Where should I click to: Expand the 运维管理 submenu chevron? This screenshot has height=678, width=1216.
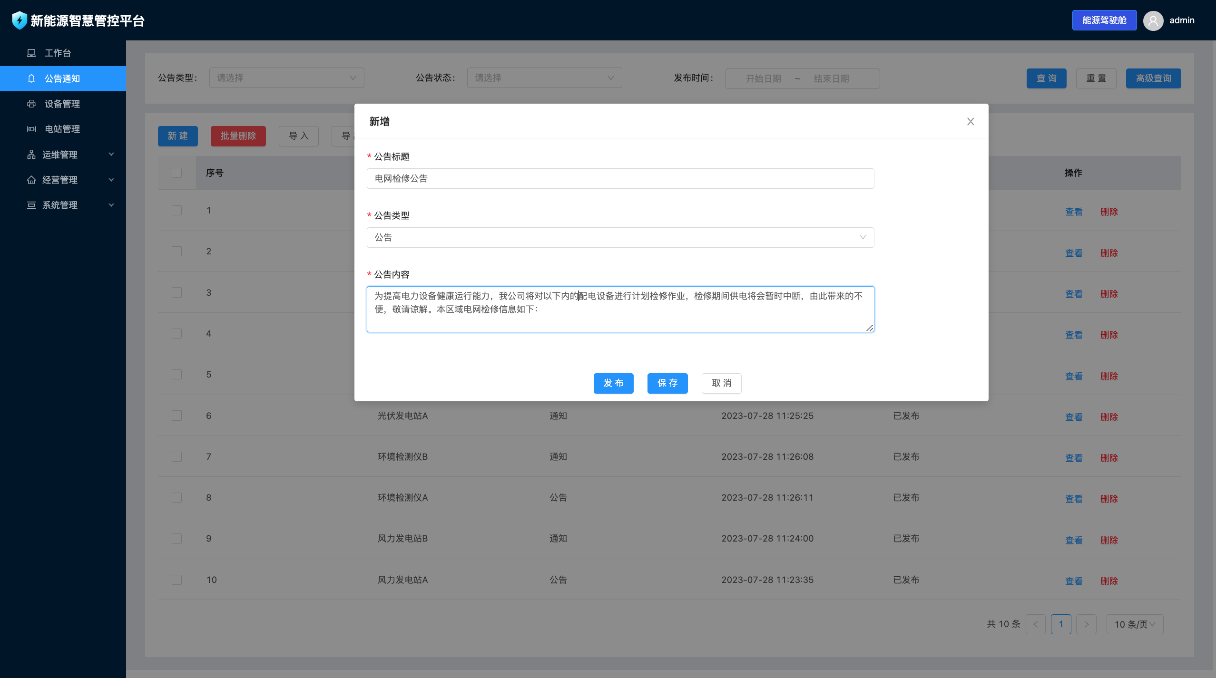pos(111,155)
